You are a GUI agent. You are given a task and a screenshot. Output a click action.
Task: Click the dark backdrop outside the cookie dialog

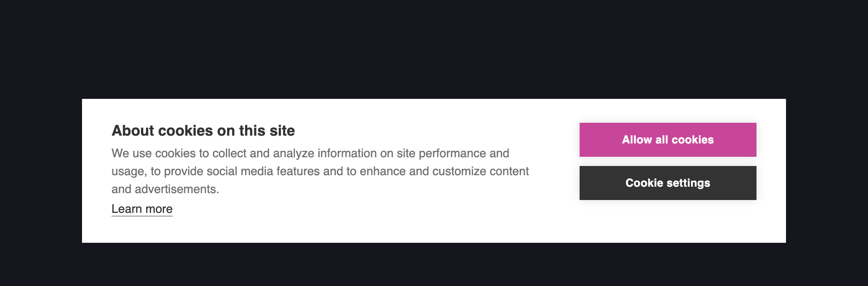pyautogui.click(x=433, y=46)
